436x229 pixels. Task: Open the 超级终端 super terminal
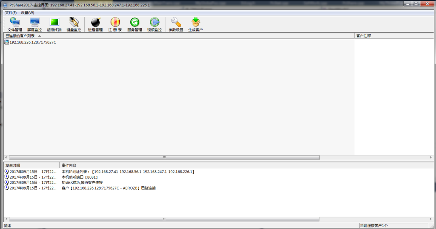pos(54,24)
